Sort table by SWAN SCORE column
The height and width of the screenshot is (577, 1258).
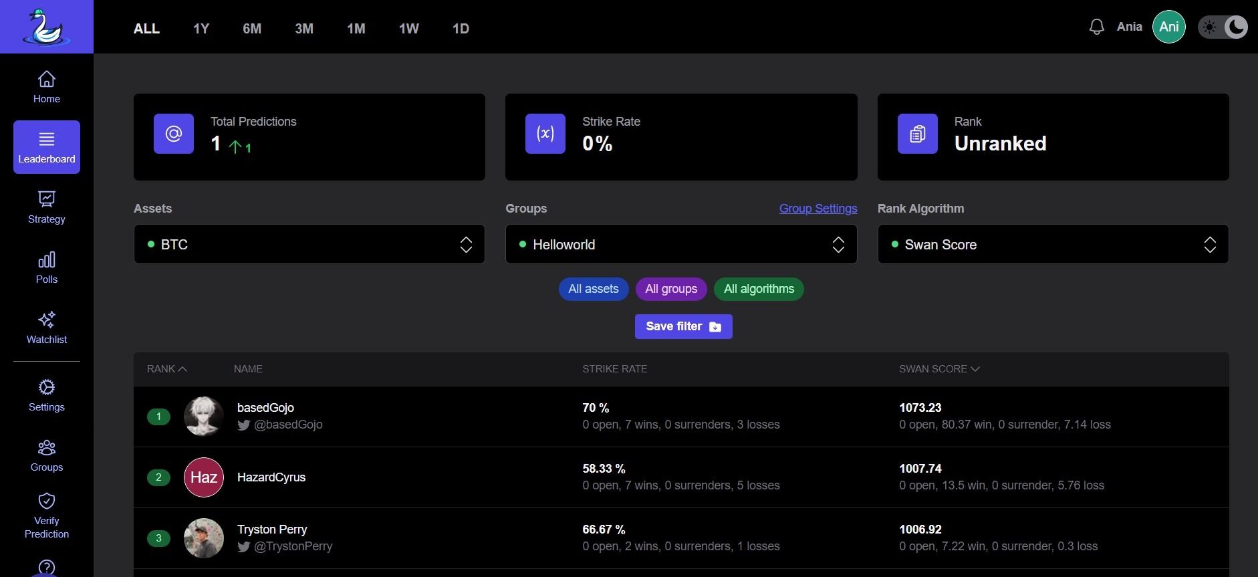pyautogui.click(x=939, y=369)
